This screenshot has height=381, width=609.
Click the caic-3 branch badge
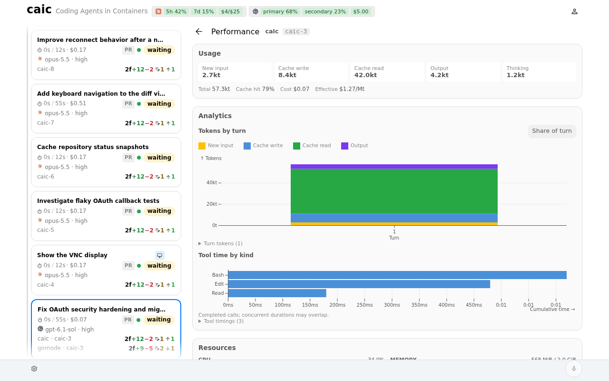point(296,31)
